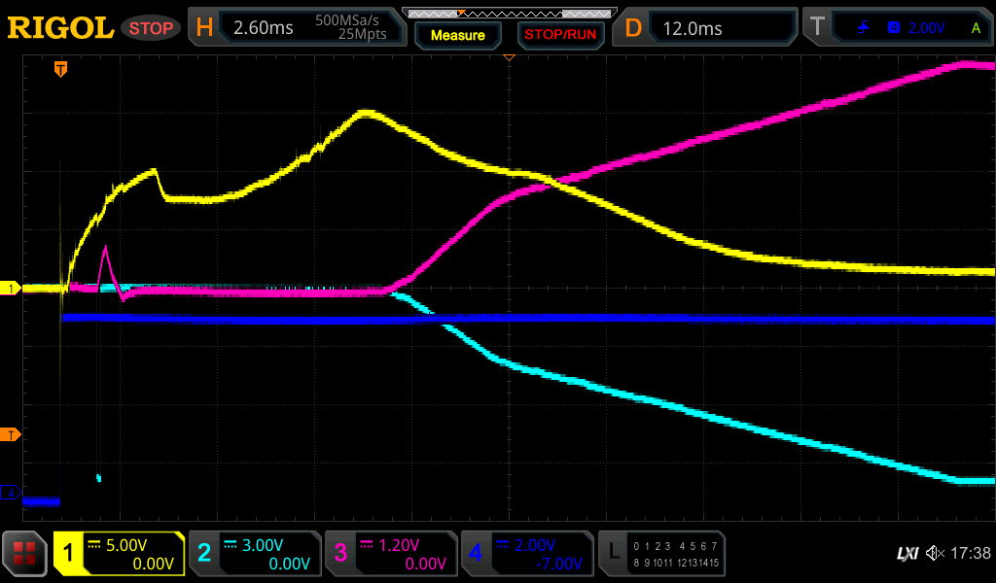Viewport: 996px width, 583px height.
Task: Toggle channel 4 with 2.00V scale
Action: point(527,554)
